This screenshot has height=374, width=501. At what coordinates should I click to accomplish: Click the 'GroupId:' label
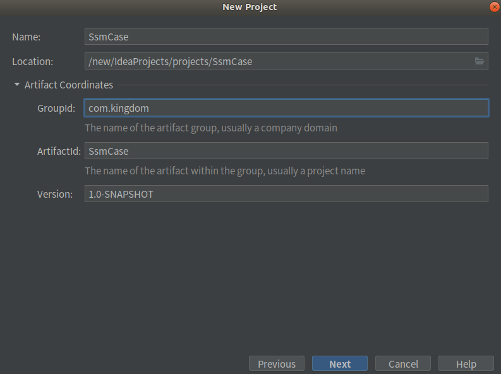pyautogui.click(x=56, y=108)
